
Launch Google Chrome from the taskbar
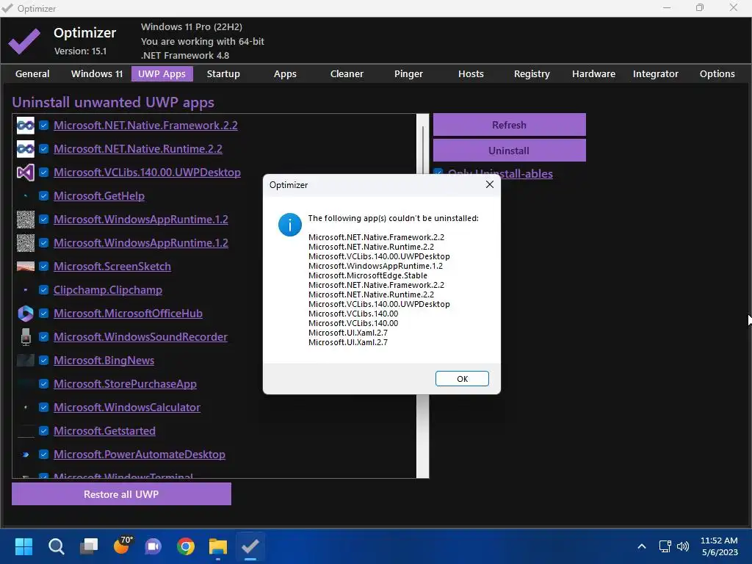186,546
